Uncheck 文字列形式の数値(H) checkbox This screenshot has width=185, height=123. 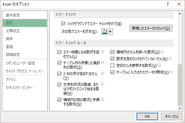[x=59, y=84]
